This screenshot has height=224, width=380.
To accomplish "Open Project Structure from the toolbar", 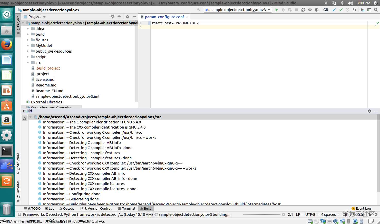I will pos(363,10).
